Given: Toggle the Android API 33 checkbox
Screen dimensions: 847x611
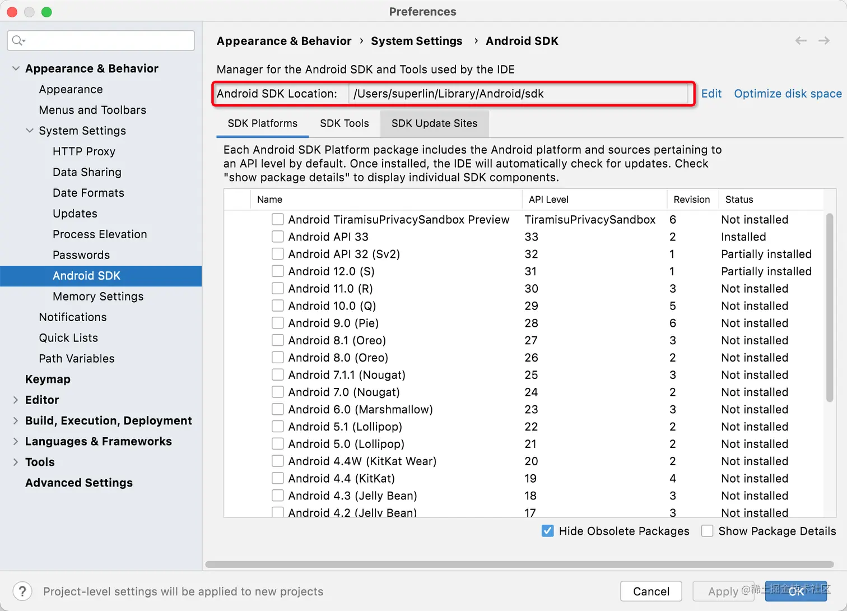Looking at the screenshot, I should click(277, 237).
